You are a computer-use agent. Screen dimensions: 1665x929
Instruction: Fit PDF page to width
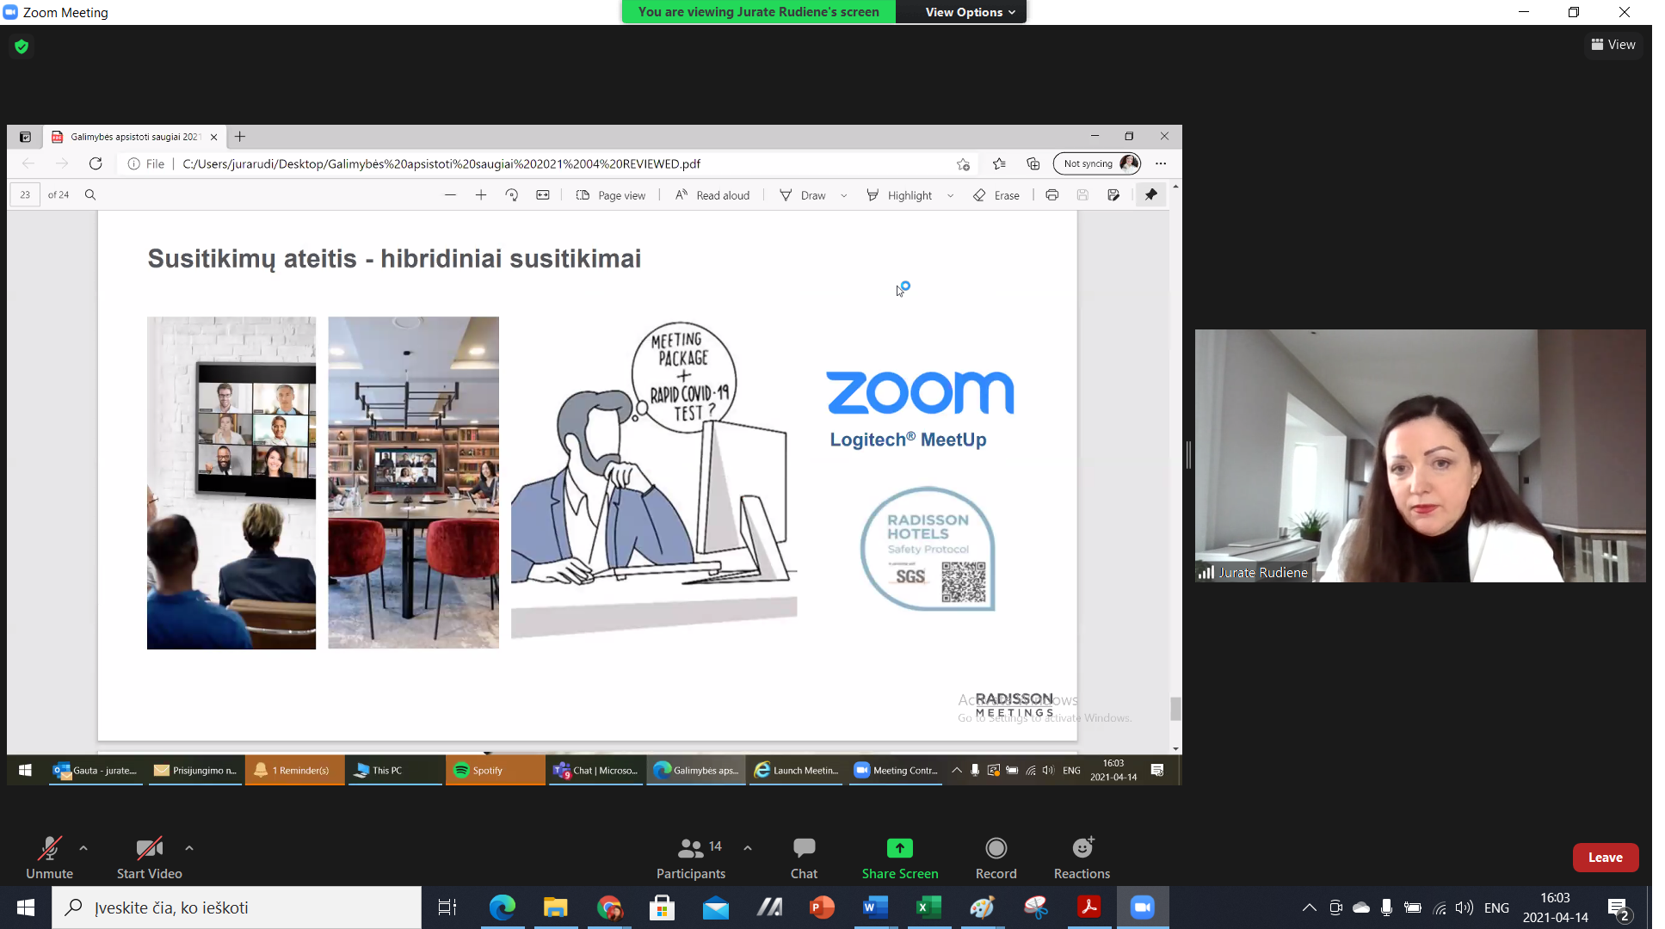543,195
